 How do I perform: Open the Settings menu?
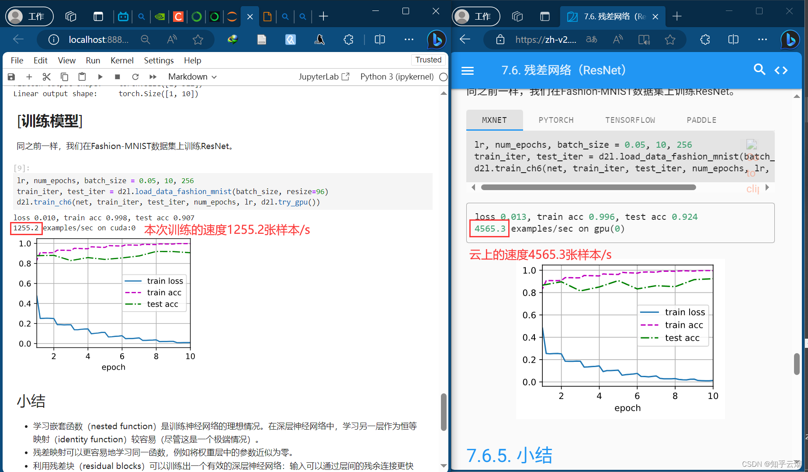tap(159, 60)
